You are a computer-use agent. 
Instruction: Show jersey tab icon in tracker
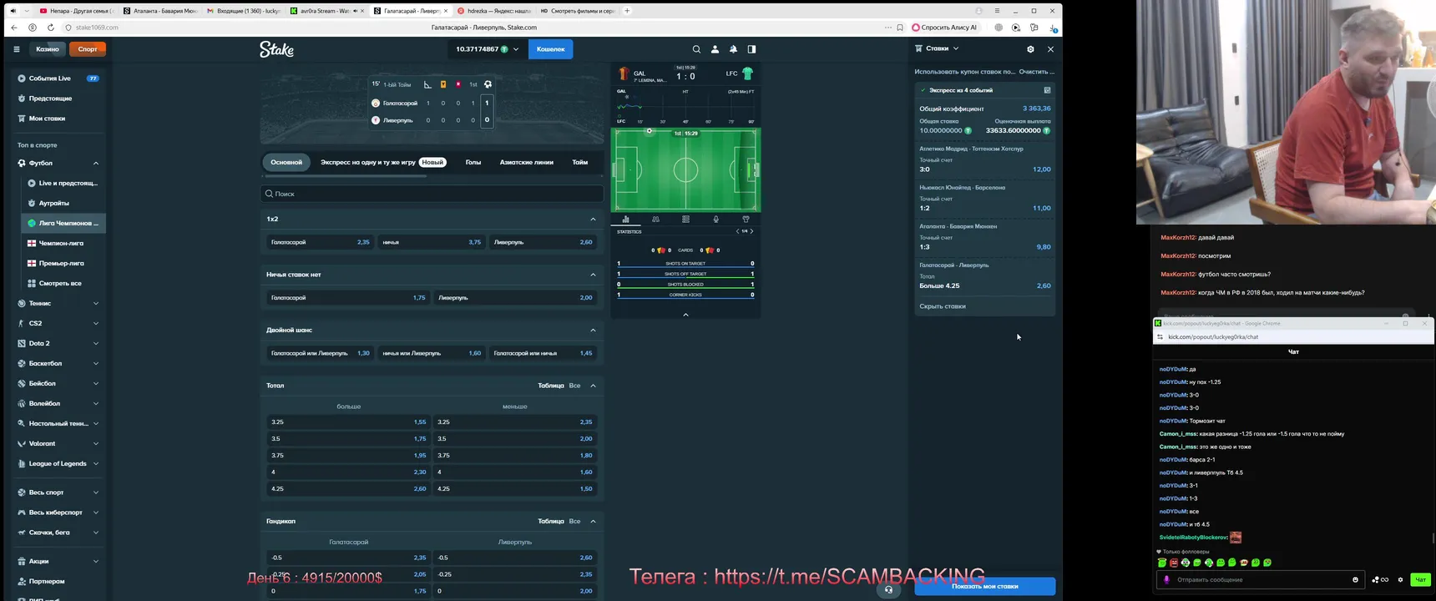pyautogui.click(x=746, y=220)
